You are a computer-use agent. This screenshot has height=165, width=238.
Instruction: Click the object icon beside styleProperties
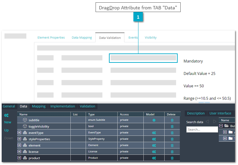point(25,139)
